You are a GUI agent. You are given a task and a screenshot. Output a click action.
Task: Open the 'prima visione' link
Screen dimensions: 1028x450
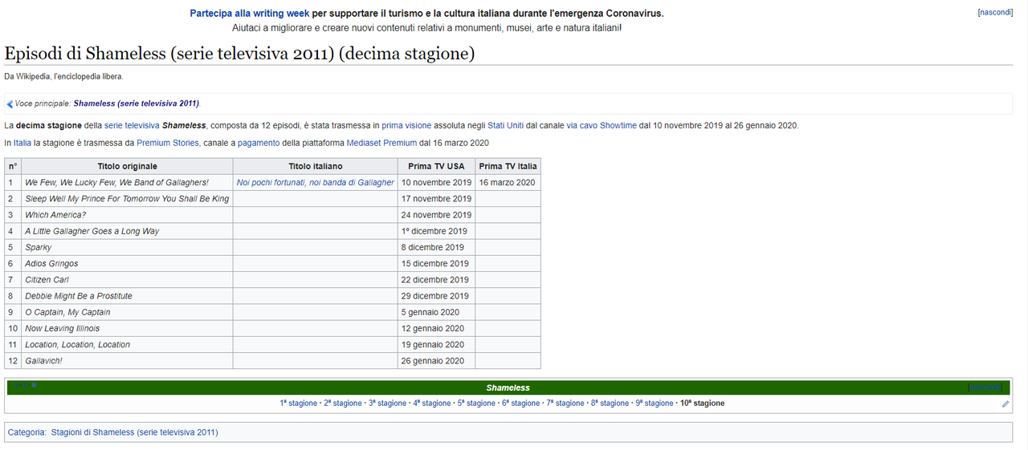click(x=406, y=126)
